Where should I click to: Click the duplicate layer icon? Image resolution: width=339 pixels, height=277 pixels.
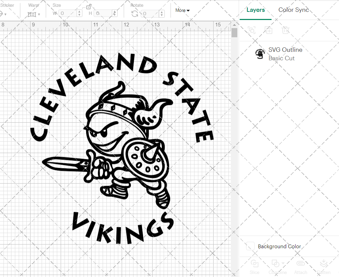(x=252, y=30)
